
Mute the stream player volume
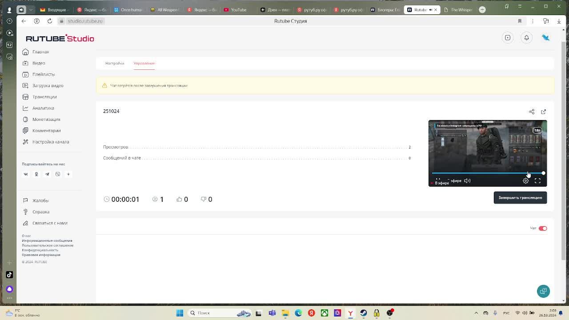(x=467, y=181)
